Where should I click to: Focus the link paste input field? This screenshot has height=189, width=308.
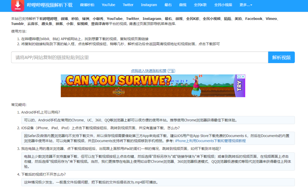click(140, 57)
